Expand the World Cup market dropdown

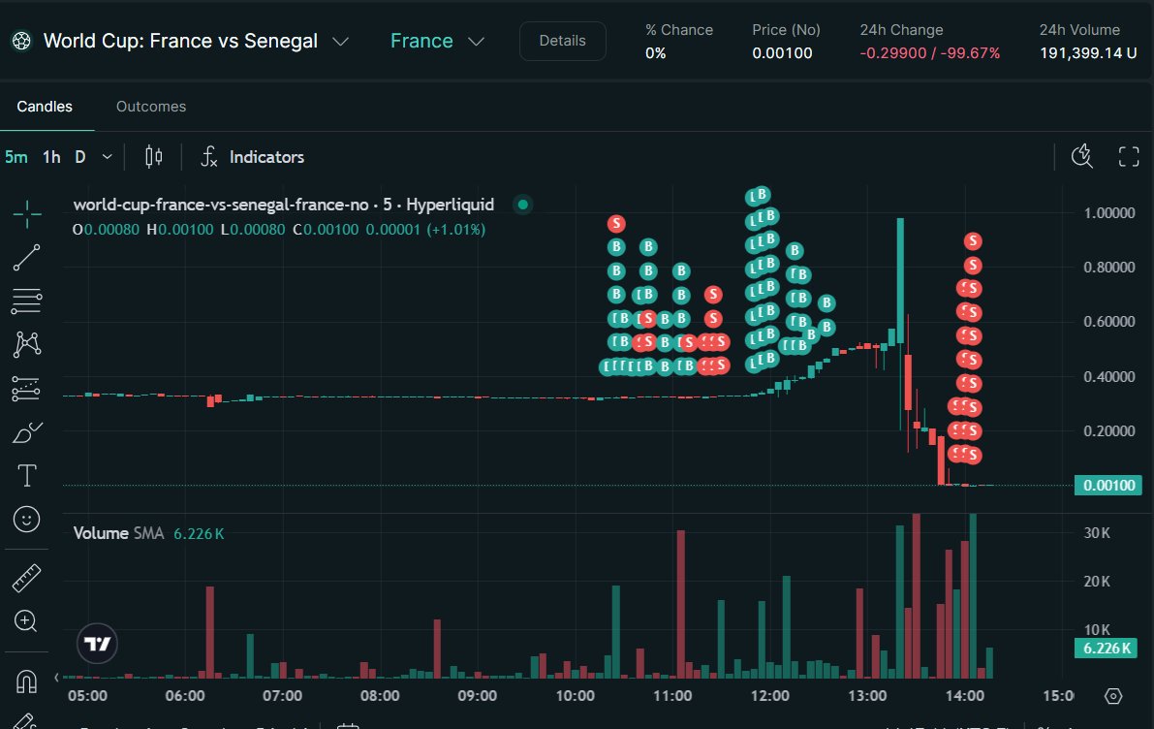[x=340, y=42]
